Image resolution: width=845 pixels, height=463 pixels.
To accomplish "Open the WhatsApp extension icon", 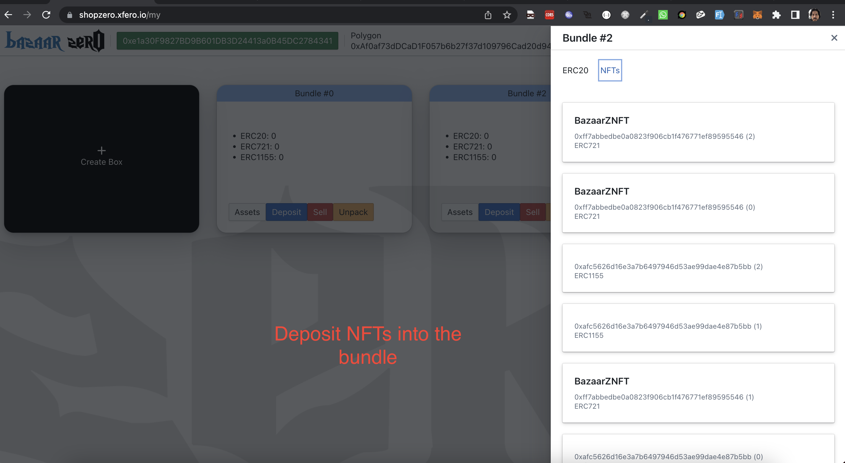I will [x=663, y=15].
